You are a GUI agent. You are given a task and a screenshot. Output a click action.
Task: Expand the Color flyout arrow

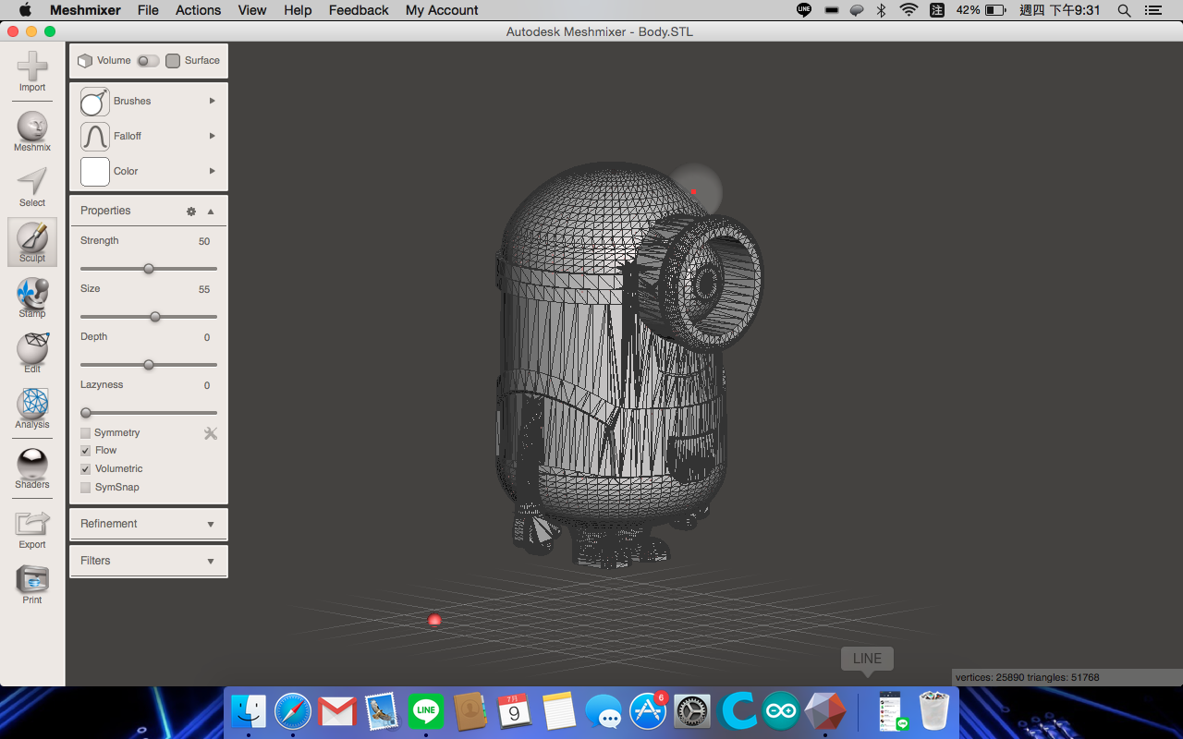pyautogui.click(x=213, y=171)
